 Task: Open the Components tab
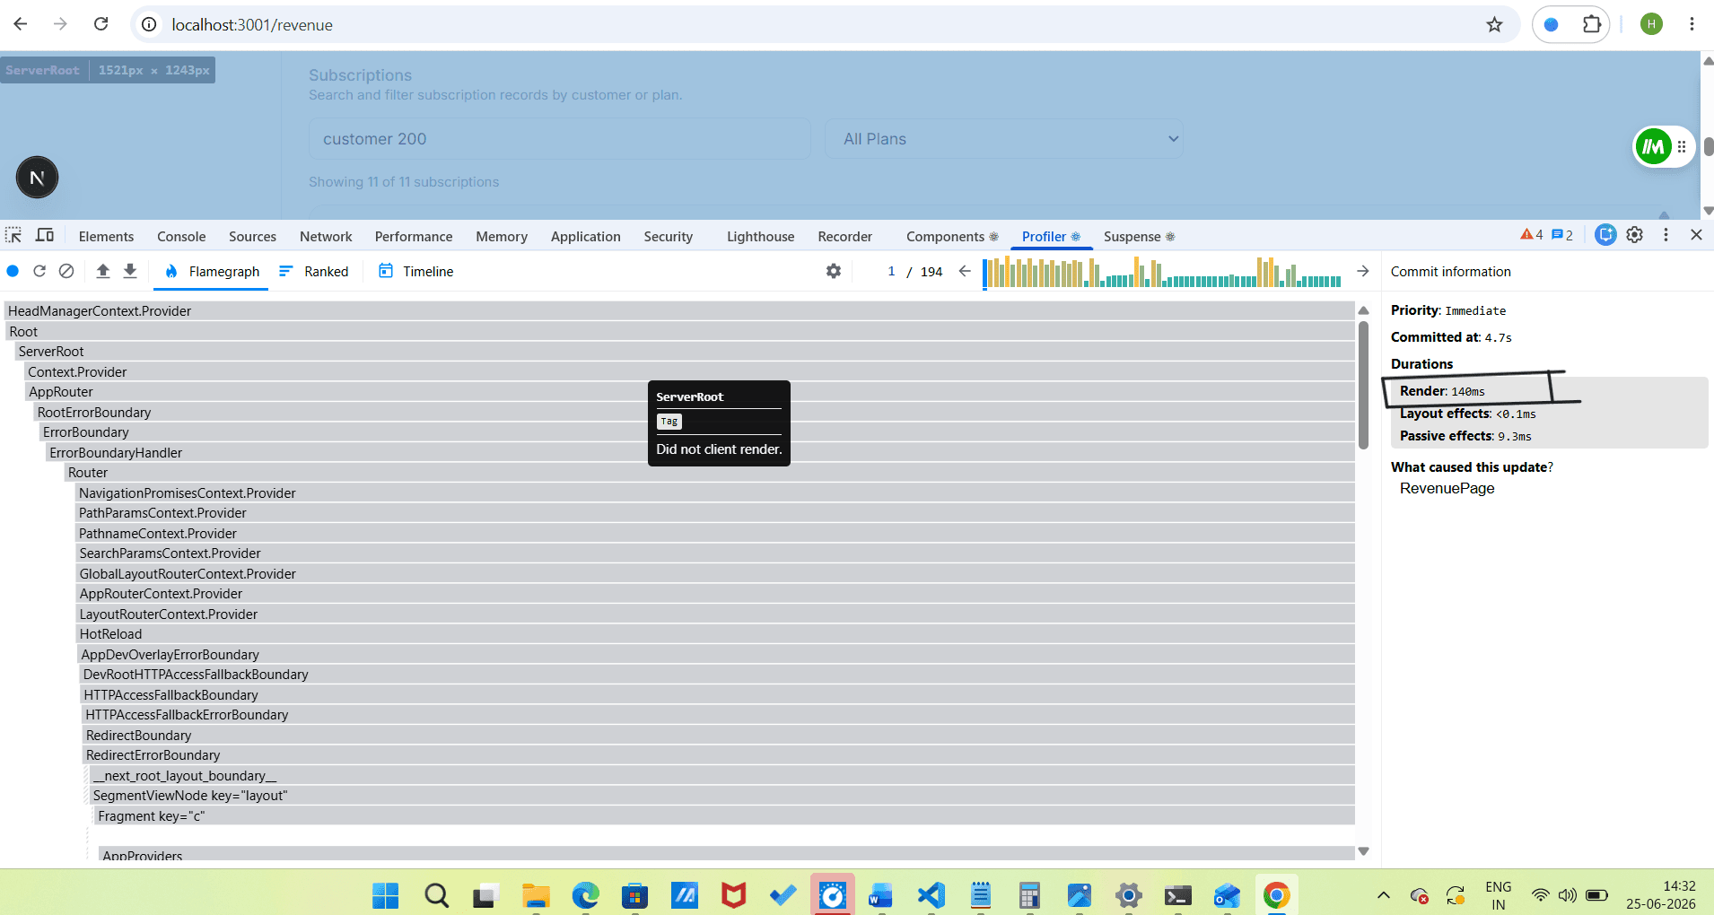(x=952, y=236)
